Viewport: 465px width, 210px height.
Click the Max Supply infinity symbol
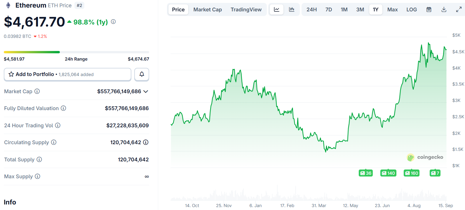point(147,177)
